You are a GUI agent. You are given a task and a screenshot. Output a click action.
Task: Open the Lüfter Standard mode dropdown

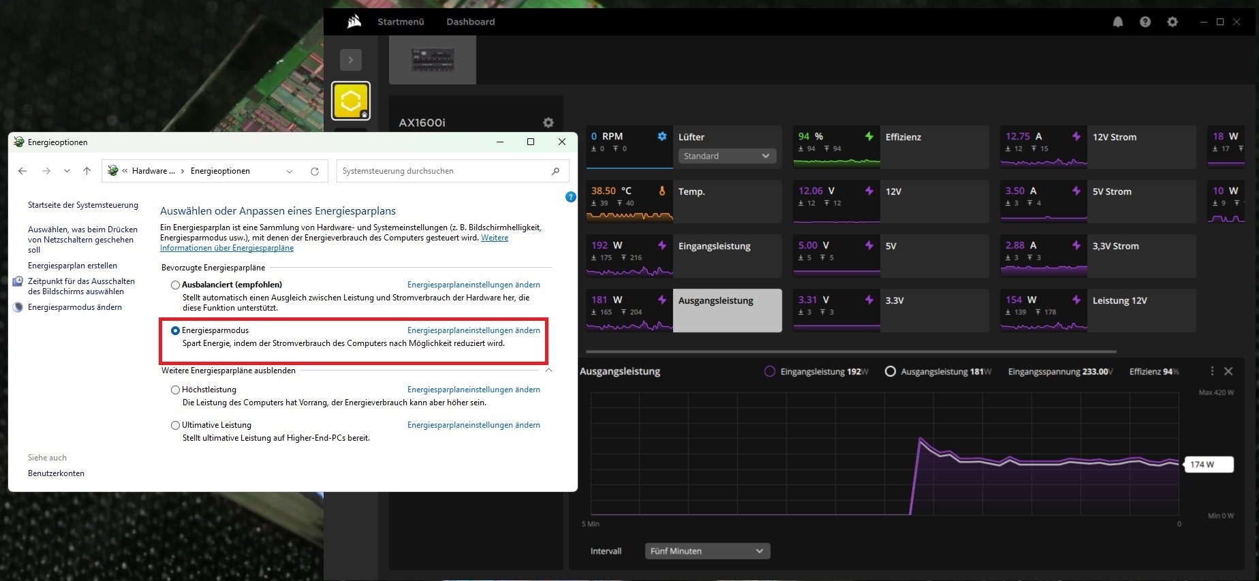(x=727, y=156)
